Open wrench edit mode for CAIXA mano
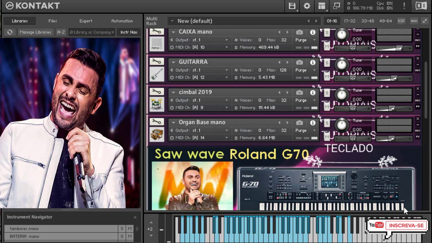This screenshot has width=432, height=243. [x=157, y=32]
